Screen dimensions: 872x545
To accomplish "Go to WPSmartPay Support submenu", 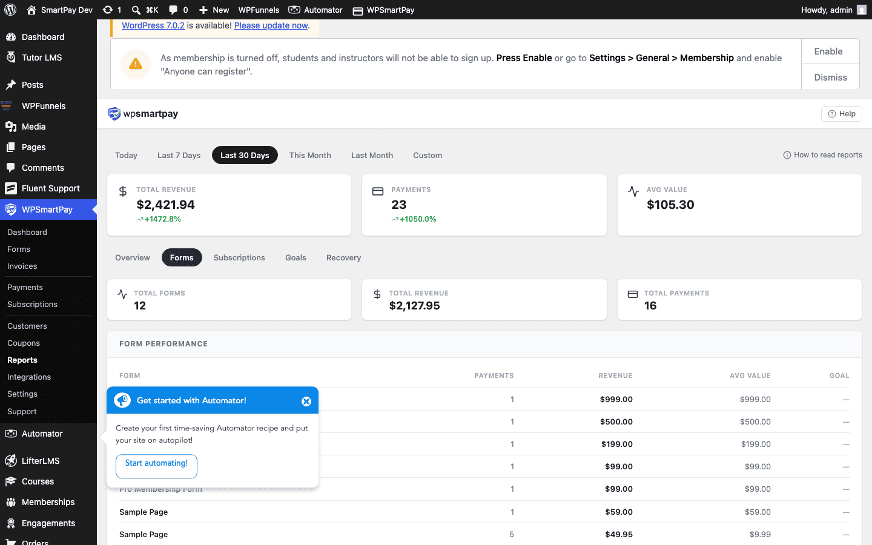I will click(22, 411).
